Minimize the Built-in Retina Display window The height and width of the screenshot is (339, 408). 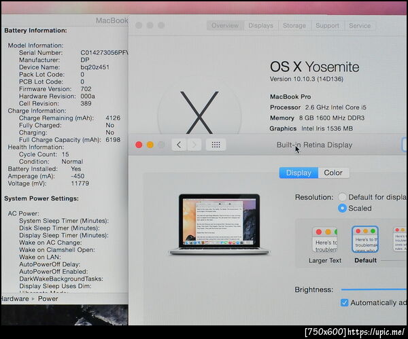pos(150,145)
